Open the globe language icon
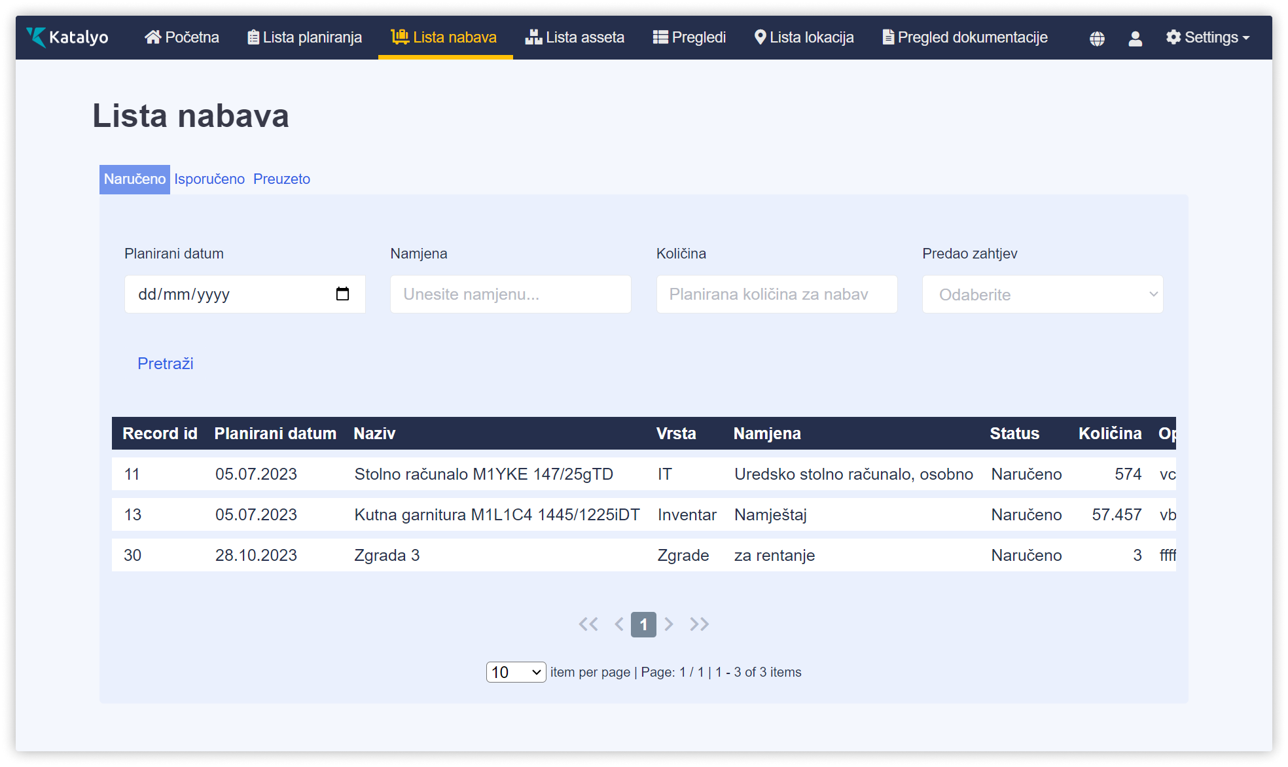This screenshot has height=767, width=1288. [1097, 39]
